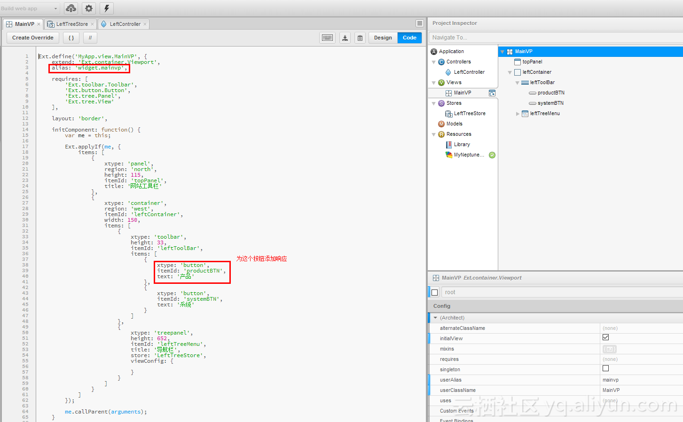Image resolution: width=683 pixels, height=422 pixels.
Task: Collapse the leftContainer node
Action: point(510,72)
